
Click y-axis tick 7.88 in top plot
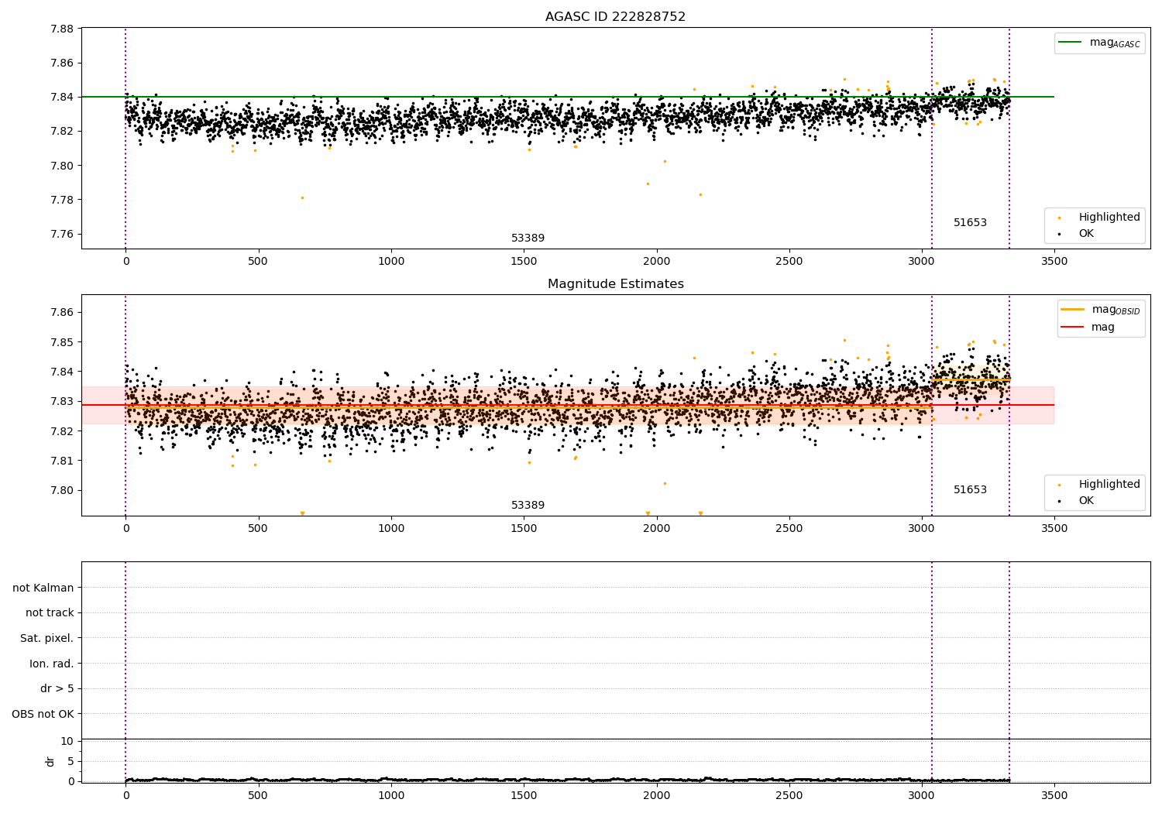click(x=62, y=29)
